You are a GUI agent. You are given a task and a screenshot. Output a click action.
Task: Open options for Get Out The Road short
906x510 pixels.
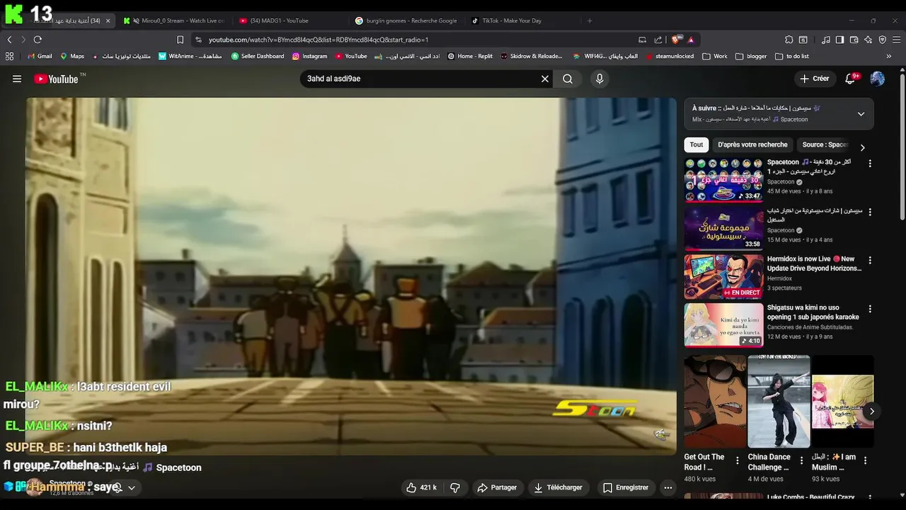738,460
